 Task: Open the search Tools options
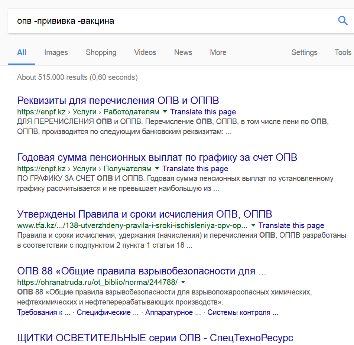[x=342, y=52]
